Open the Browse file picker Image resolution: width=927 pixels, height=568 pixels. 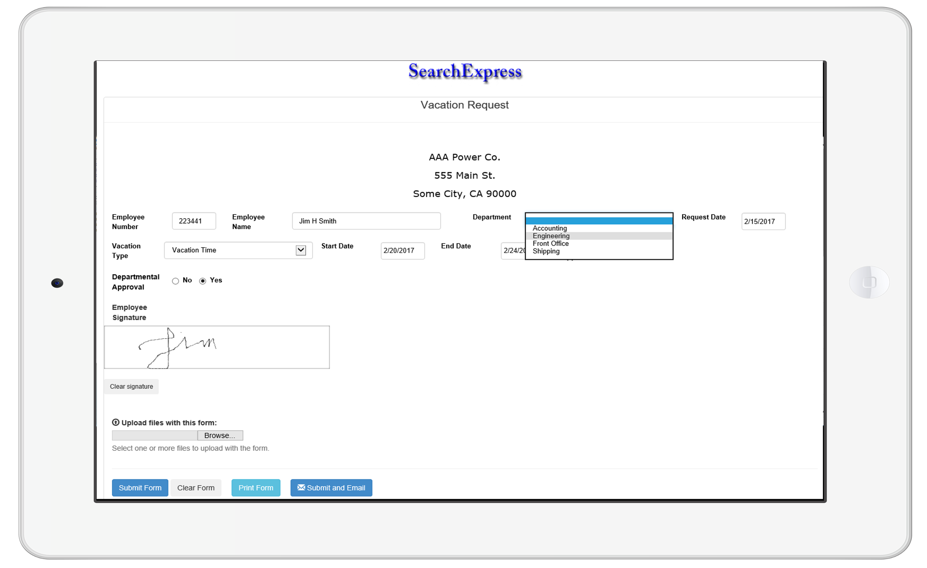pyautogui.click(x=220, y=435)
